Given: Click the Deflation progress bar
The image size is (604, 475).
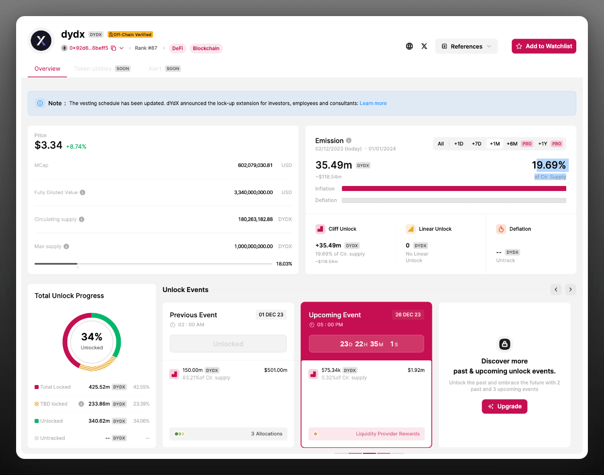Looking at the screenshot, I should coord(454,200).
